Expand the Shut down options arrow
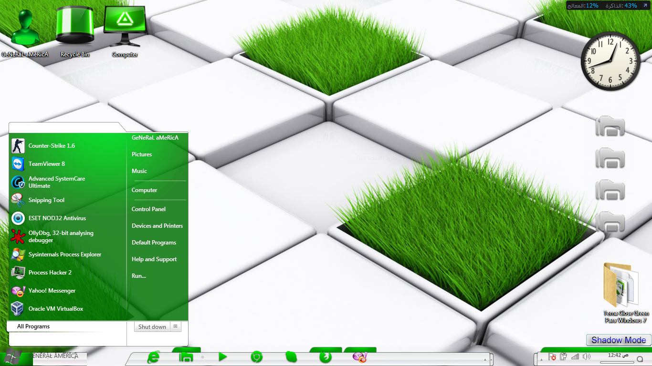Image resolution: width=652 pixels, height=366 pixels. pos(176,326)
